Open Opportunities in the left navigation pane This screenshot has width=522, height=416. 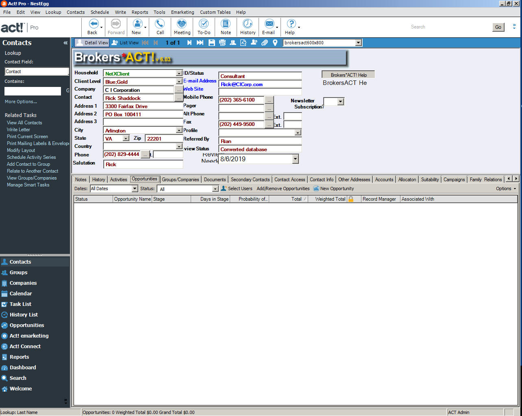[x=27, y=325]
